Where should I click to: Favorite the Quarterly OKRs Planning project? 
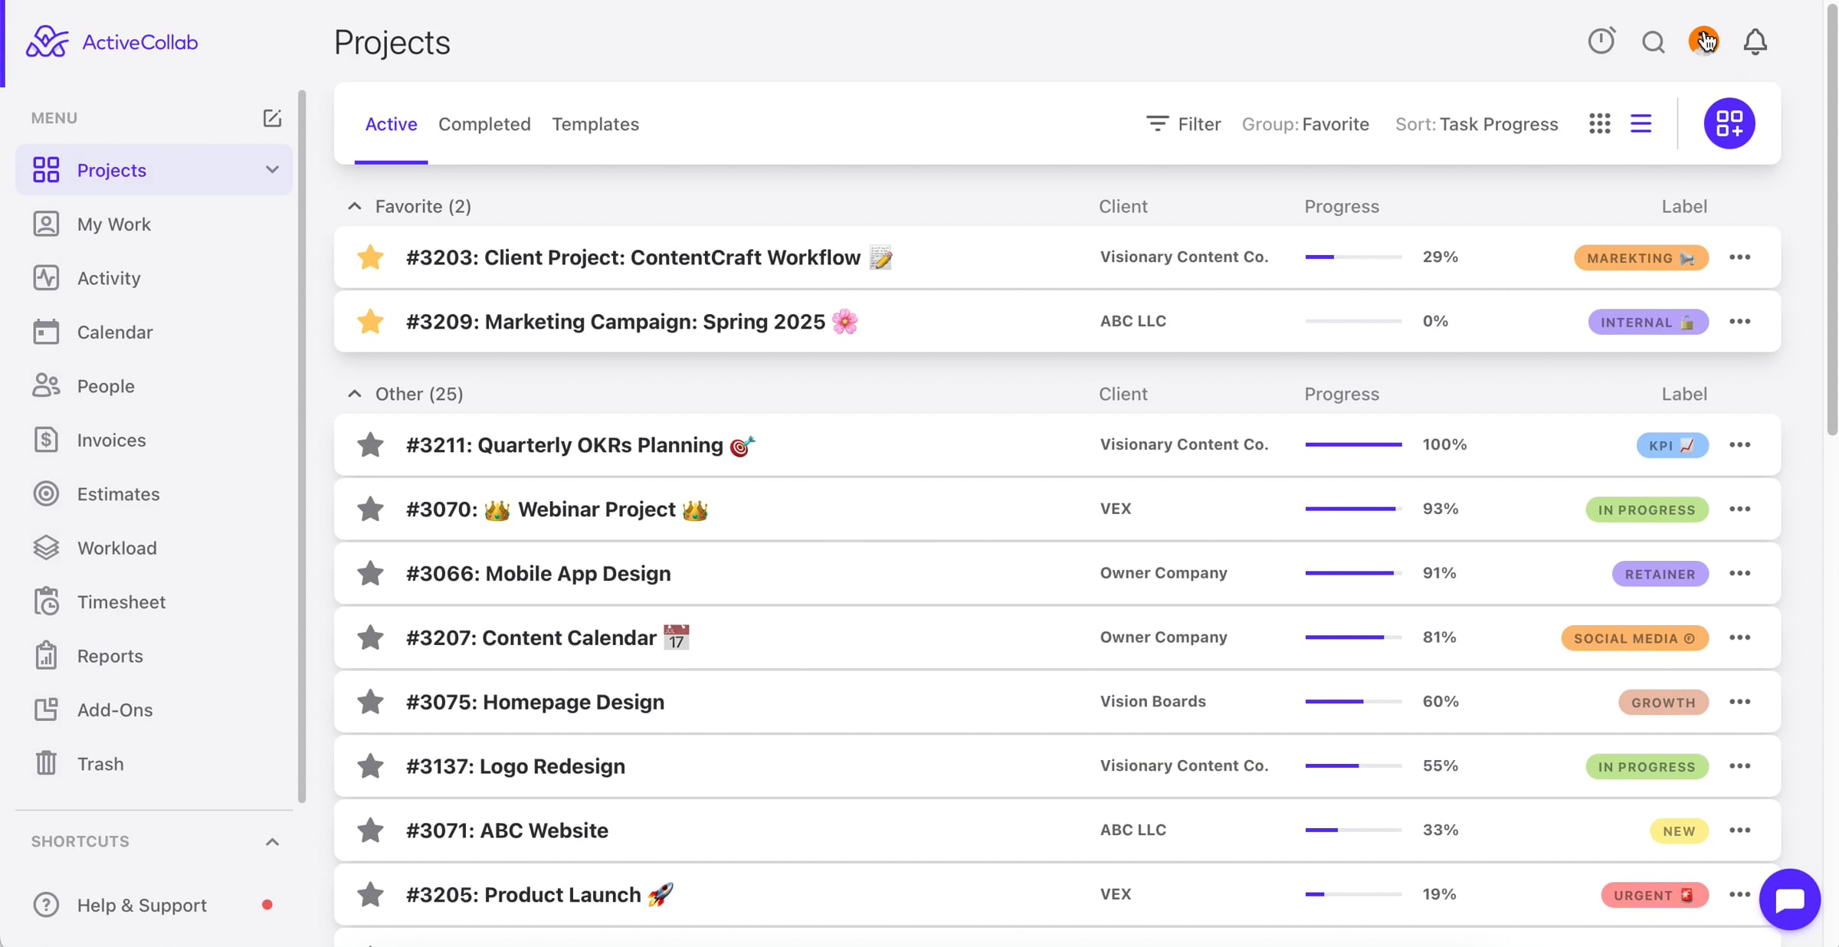[x=370, y=445]
